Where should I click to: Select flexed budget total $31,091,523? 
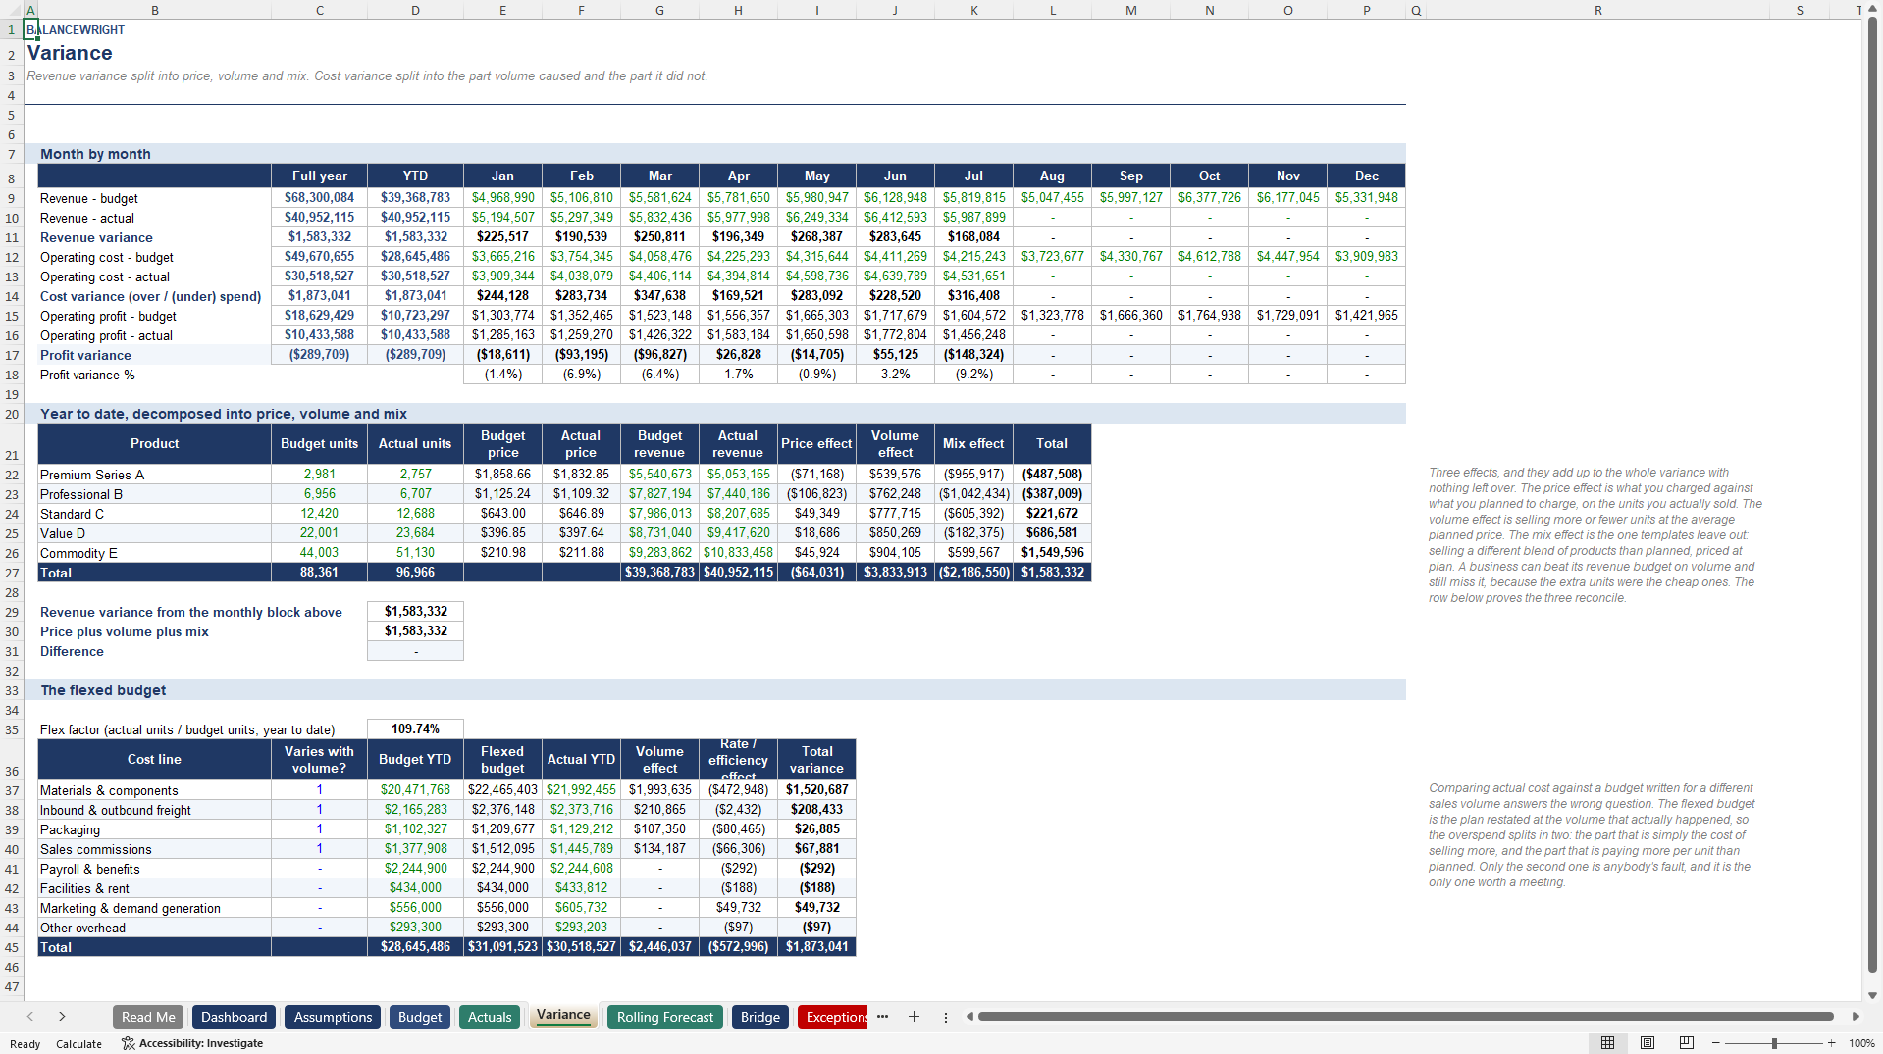502,947
